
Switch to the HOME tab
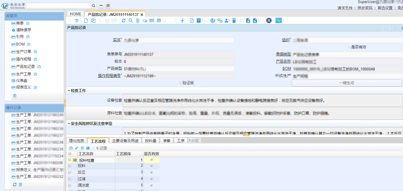click(75, 14)
